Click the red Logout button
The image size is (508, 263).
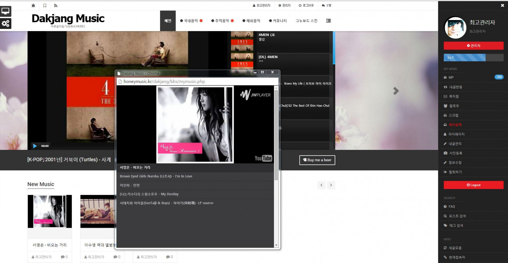[x=473, y=185]
